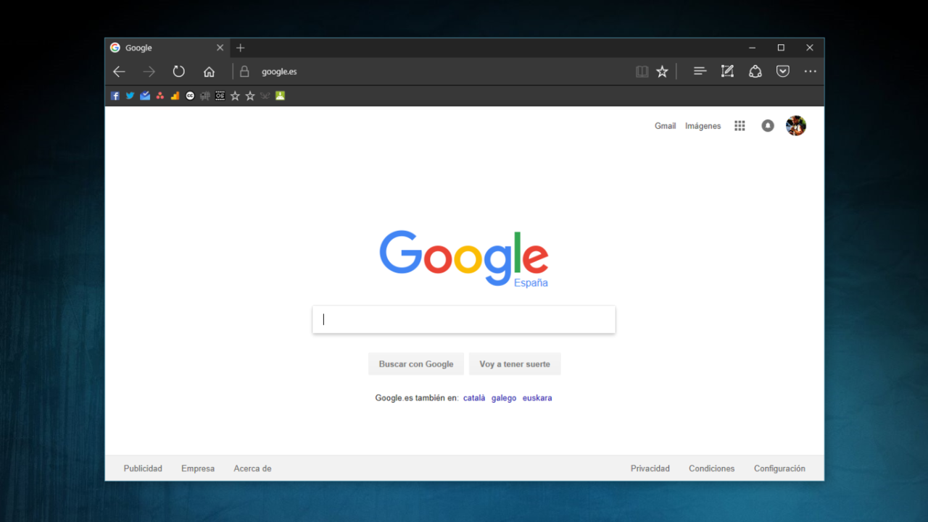This screenshot has height=522, width=928.
Task: Open a new tab with plus button
Action: pos(241,48)
